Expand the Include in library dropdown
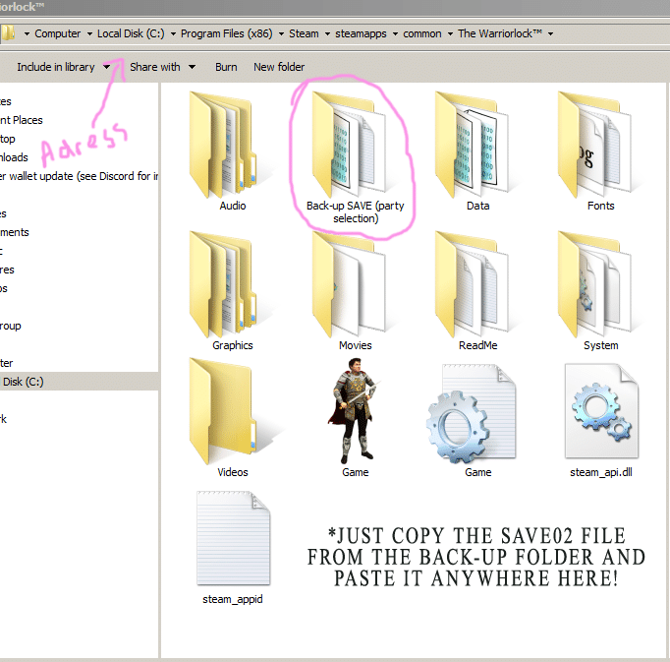This screenshot has width=670, height=662. pyautogui.click(x=106, y=67)
